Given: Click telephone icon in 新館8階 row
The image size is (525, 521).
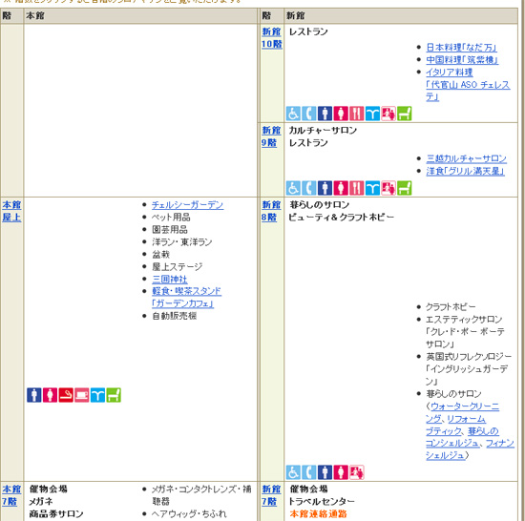Looking at the screenshot, I should [x=309, y=472].
